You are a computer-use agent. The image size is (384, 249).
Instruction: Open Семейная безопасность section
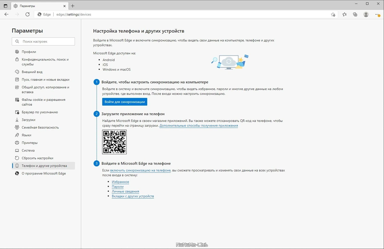pos(43,127)
